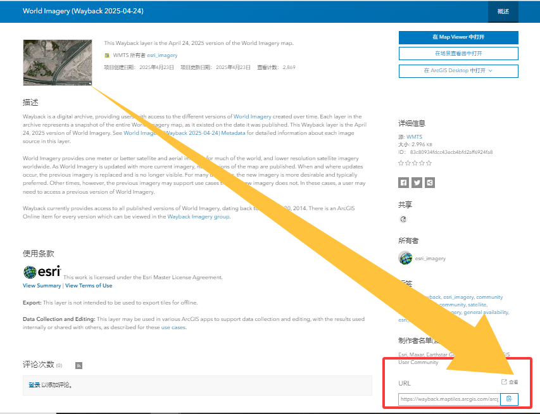Rate the item two stars
Image resolution: width=540 pixels, height=414 pixels.
408,163
